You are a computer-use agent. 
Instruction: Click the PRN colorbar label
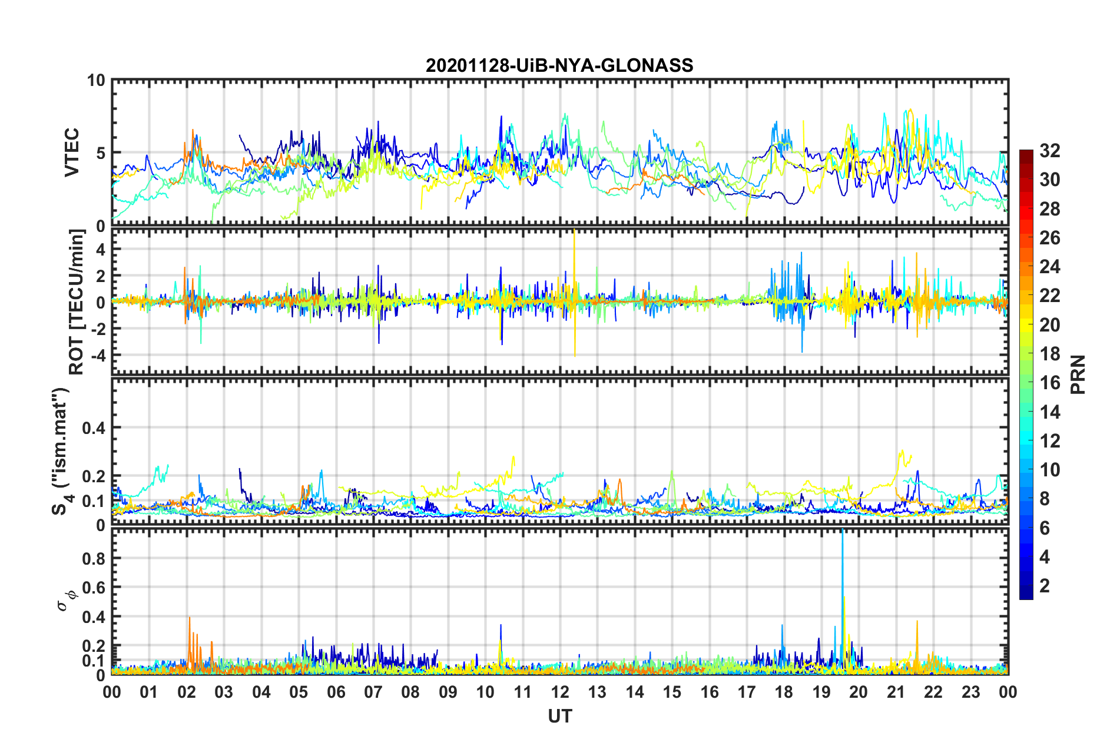coord(1078,374)
